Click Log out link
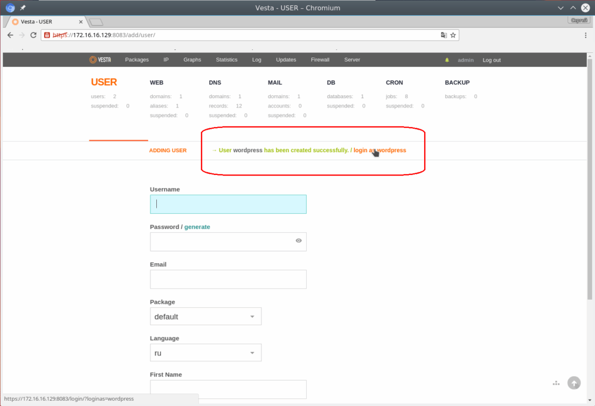Screen dimensions: 595x406 point(492,60)
